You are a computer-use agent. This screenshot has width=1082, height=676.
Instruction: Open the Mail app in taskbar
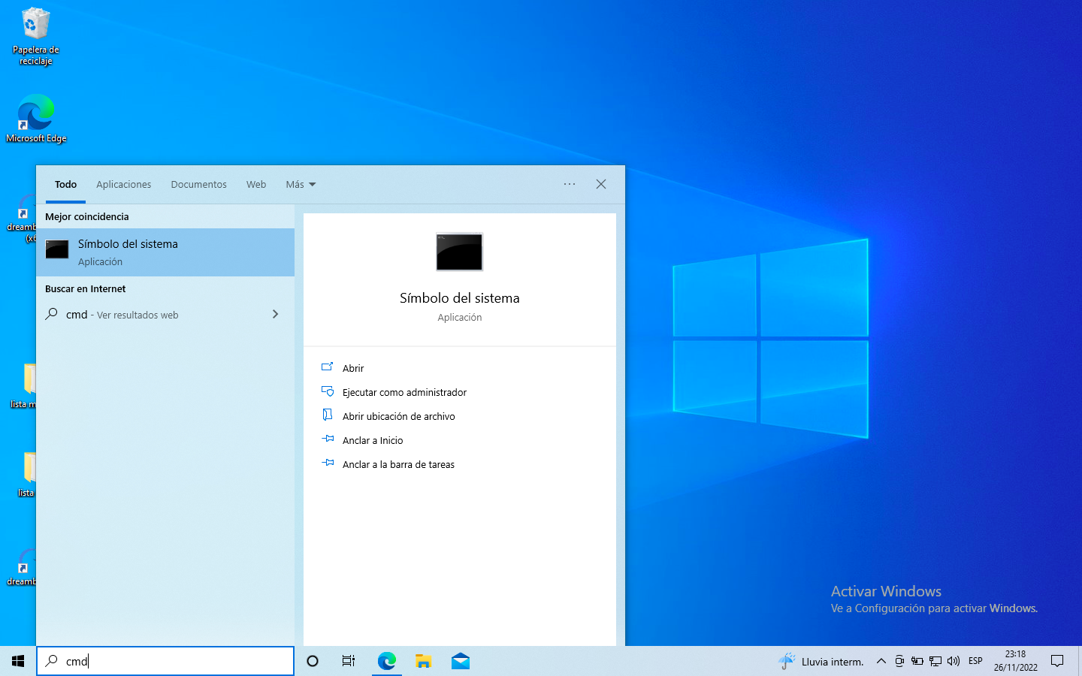point(461,661)
